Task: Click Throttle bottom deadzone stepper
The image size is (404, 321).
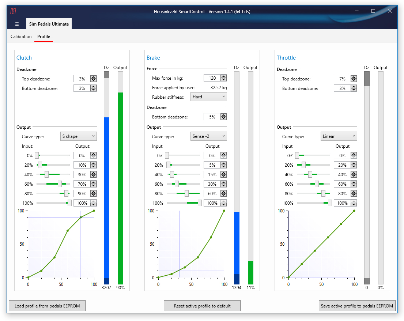Action: [354, 88]
